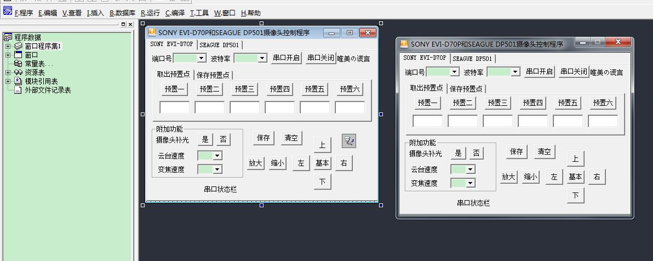
Task: Open the 端口号 dropdown in the running window
Action: click(x=455, y=72)
